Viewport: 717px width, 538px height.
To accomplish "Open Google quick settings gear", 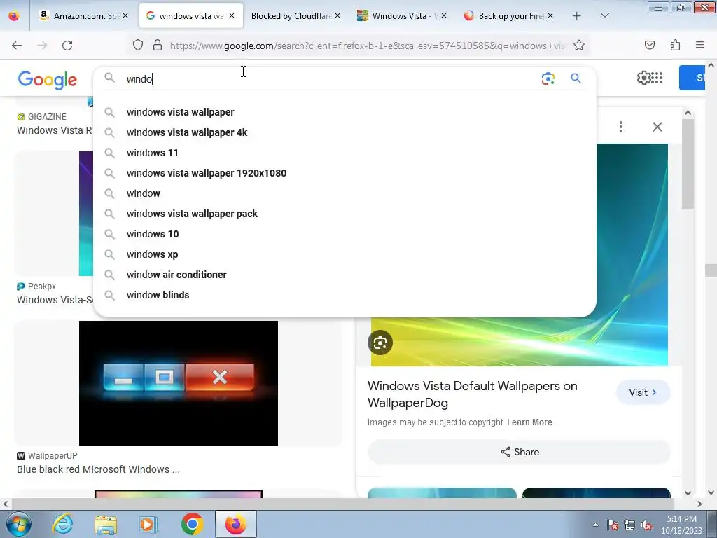I will (x=643, y=78).
